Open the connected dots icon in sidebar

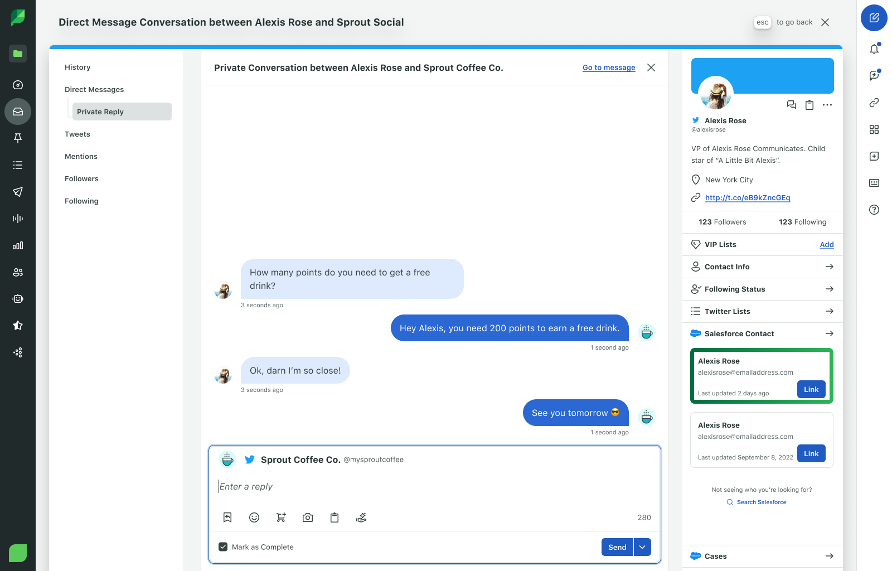pyautogui.click(x=18, y=352)
